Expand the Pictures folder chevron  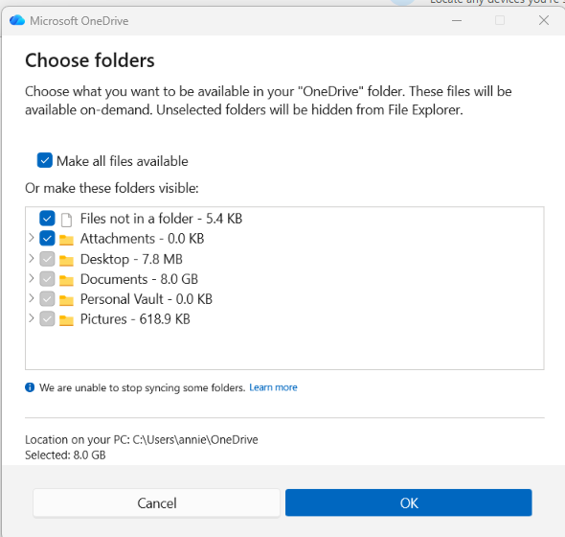pyautogui.click(x=32, y=318)
